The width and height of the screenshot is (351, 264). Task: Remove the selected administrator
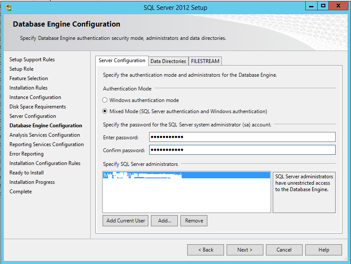pyautogui.click(x=194, y=221)
